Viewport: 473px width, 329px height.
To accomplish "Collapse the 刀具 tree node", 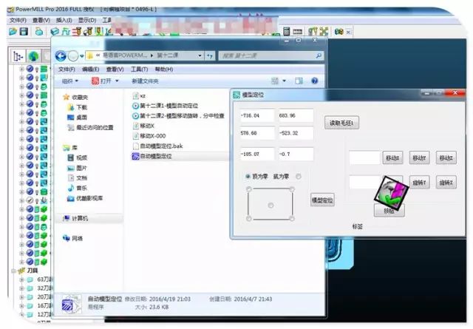I will 13,271.
